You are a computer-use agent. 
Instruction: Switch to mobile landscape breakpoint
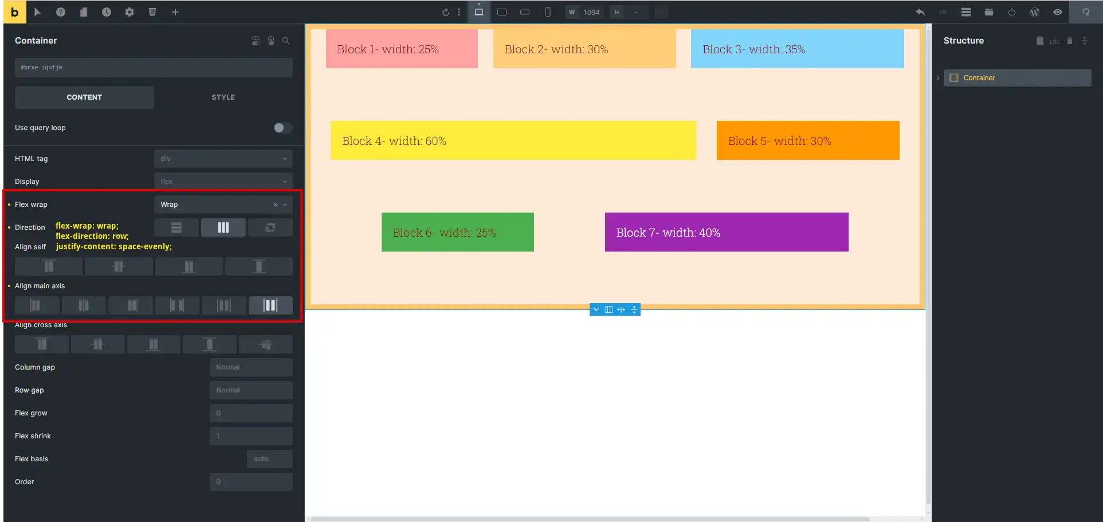click(525, 12)
